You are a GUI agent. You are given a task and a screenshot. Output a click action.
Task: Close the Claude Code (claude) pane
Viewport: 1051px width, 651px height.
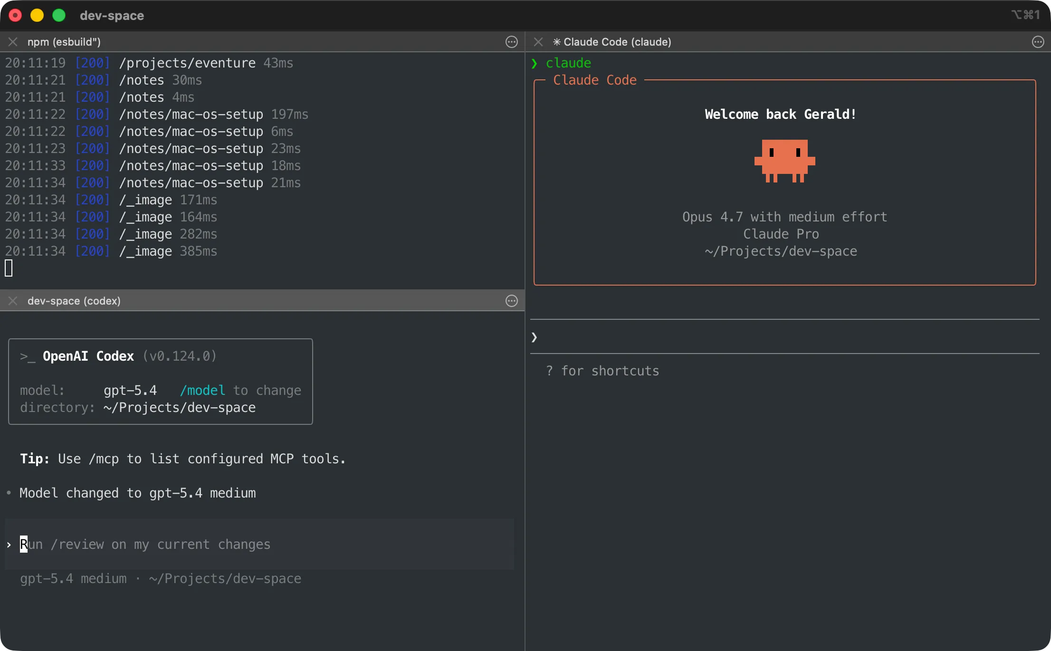538,42
